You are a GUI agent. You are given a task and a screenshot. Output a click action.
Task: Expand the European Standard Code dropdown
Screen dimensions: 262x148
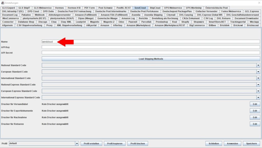pos(258,72)
